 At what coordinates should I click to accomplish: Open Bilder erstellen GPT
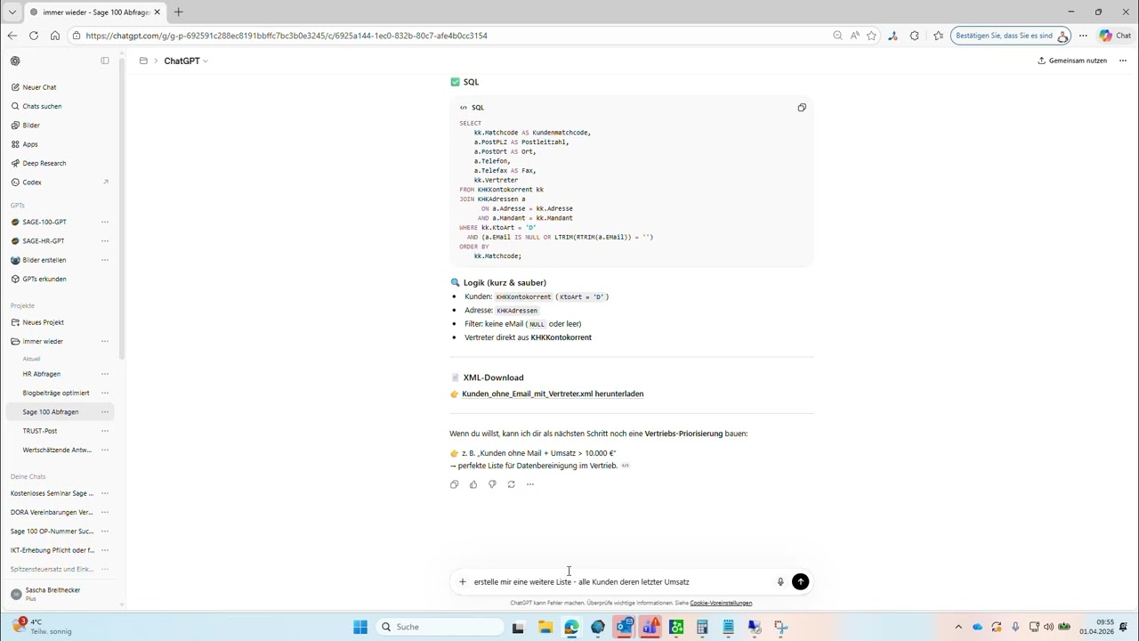coord(44,260)
